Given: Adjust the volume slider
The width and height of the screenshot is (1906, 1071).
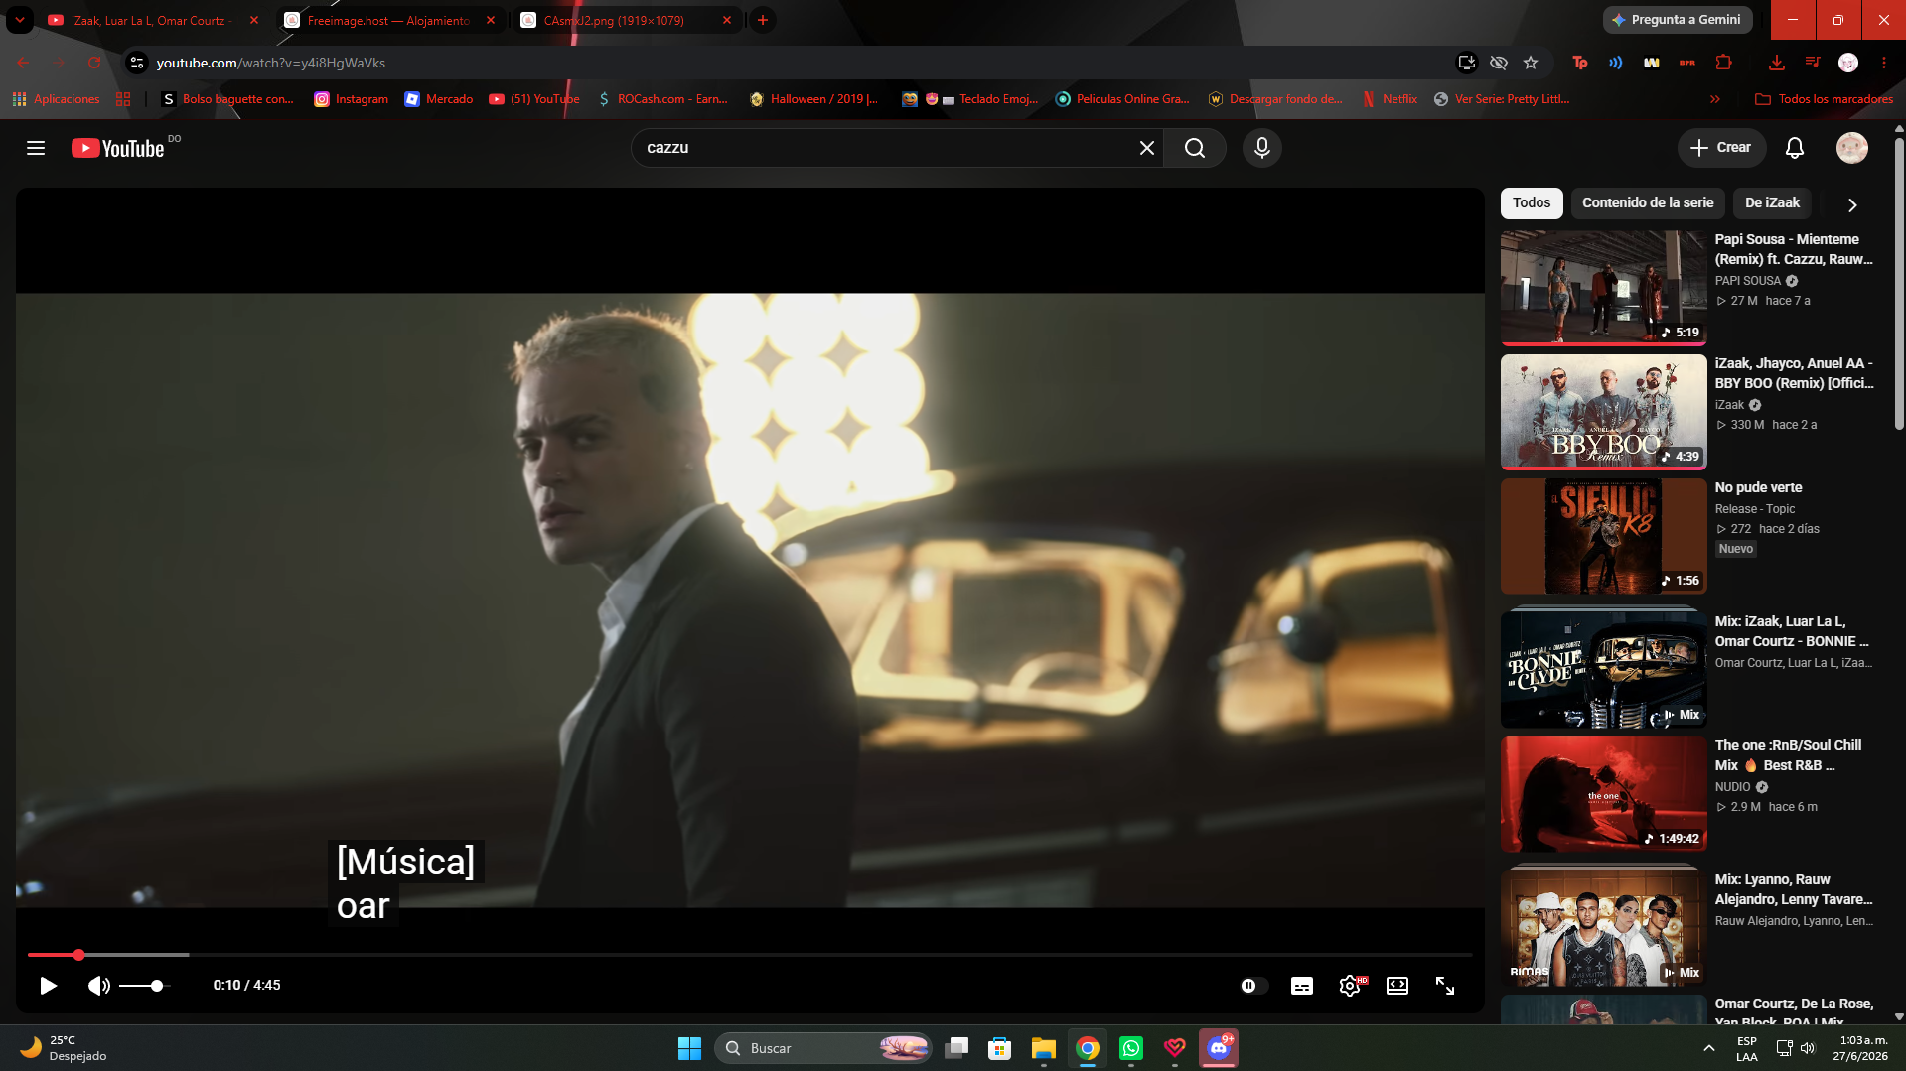Looking at the screenshot, I should point(144,986).
